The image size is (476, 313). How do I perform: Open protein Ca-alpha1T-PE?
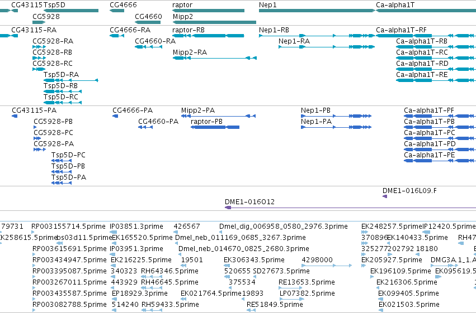point(429,155)
